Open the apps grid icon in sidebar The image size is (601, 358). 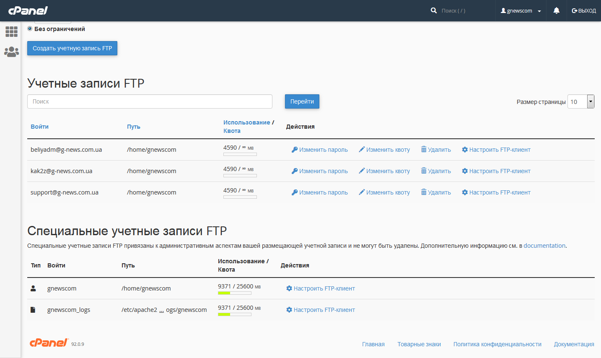point(11,31)
